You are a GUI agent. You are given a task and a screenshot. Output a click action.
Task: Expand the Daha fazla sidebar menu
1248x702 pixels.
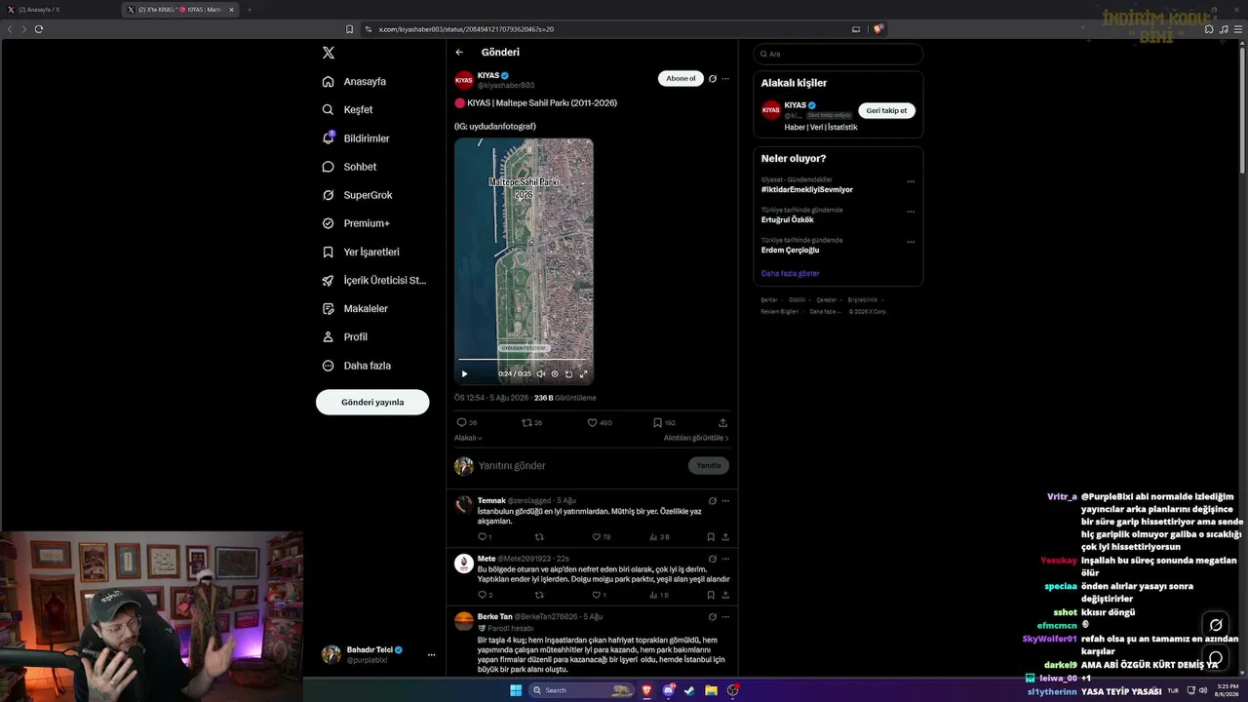(x=357, y=366)
